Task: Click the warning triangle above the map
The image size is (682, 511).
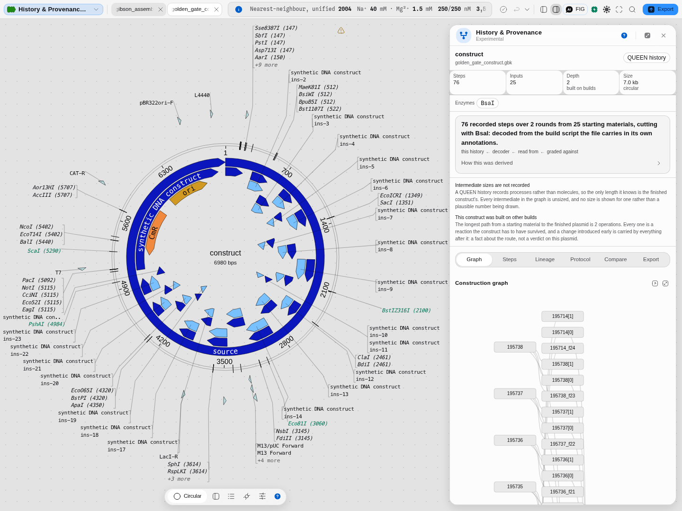Action: pos(341,30)
